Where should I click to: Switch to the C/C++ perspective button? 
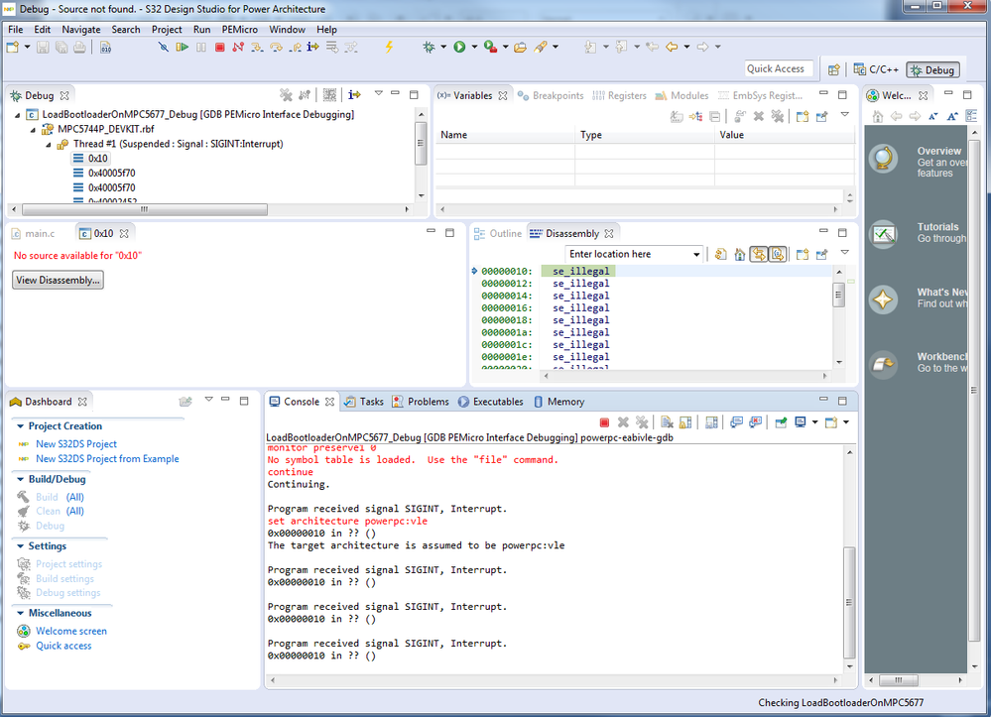pyautogui.click(x=876, y=70)
